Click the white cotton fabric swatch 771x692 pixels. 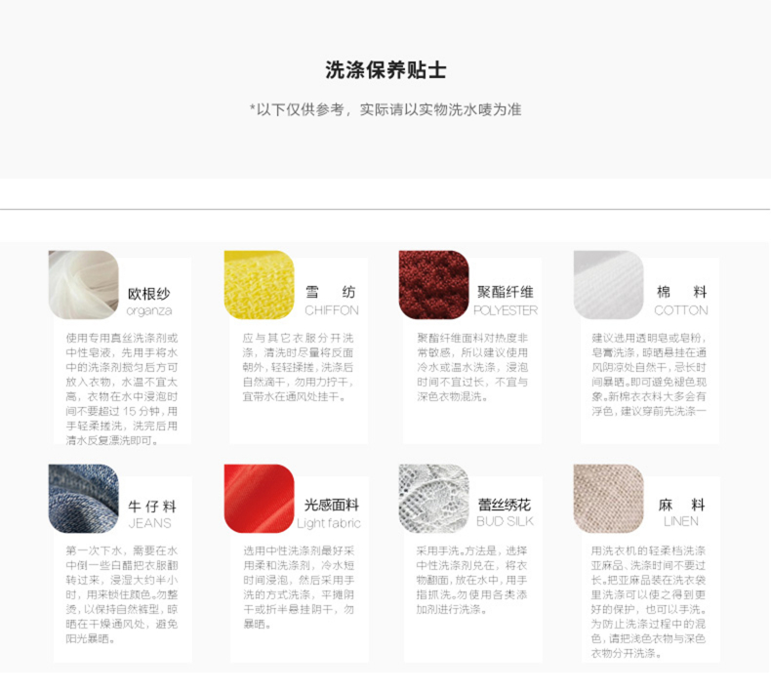point(609,285)
